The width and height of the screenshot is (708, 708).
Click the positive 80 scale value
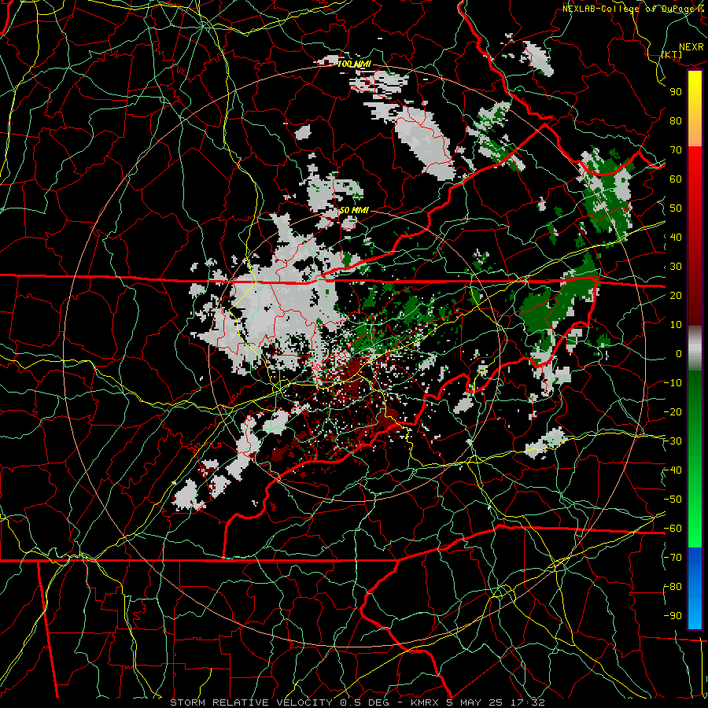[x=676, y=120]
